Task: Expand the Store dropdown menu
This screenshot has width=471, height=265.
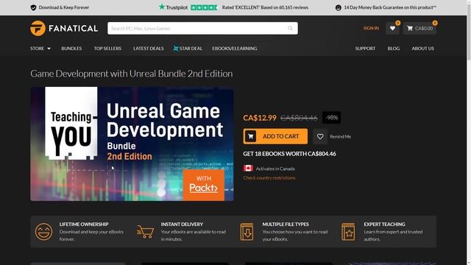Action: 40,49
